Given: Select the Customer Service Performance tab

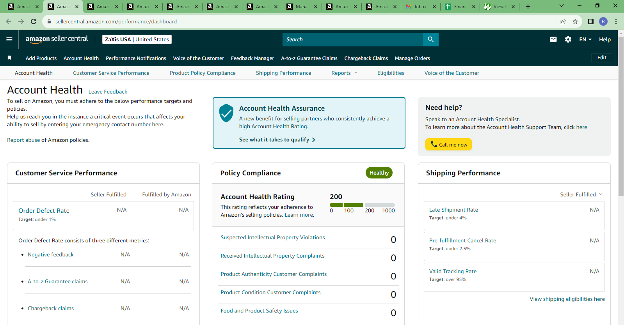Looking at the screenshot, I should click(x=111, y=73).
